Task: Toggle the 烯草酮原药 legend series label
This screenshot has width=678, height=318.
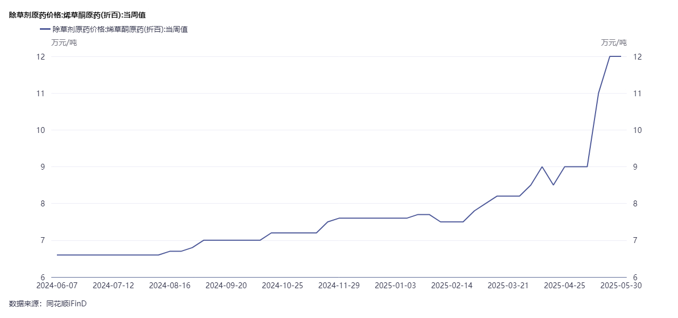Action: (x=120, y=30)
